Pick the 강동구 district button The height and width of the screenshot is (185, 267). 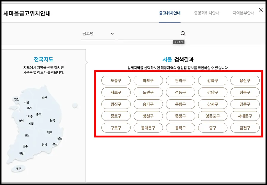coord(245,104)
